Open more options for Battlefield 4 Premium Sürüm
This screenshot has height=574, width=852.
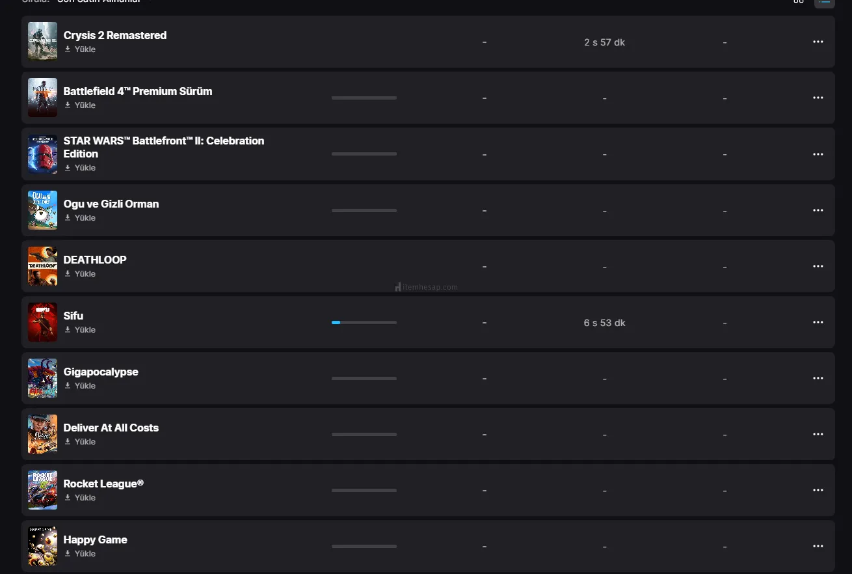(x=818, y=98)
